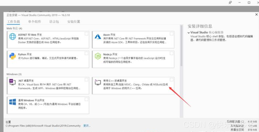Open the 单个组件 tab
This screenshot has width=259, height=132.
[x=34, y=21]
